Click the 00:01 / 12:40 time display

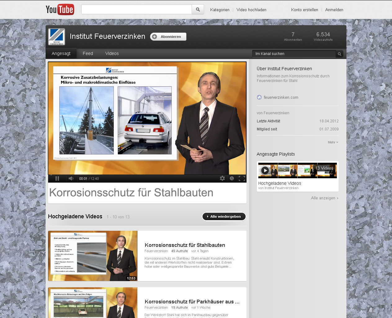[x=89, y=179]
